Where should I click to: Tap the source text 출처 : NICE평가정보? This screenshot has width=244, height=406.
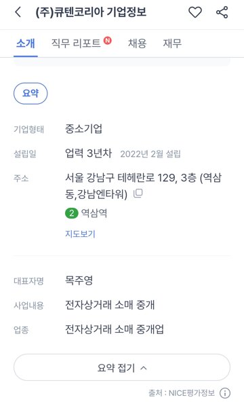(182, 393)
